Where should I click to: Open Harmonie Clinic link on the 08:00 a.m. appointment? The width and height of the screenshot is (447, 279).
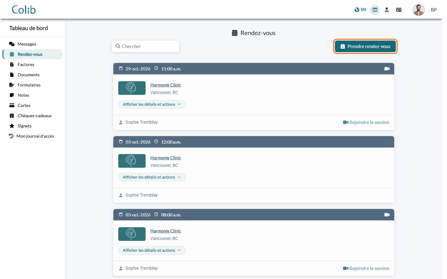[x=166, y=231]
